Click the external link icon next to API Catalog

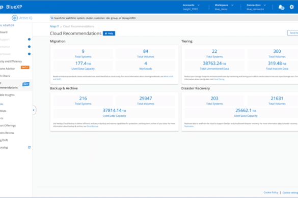(29, 147)
